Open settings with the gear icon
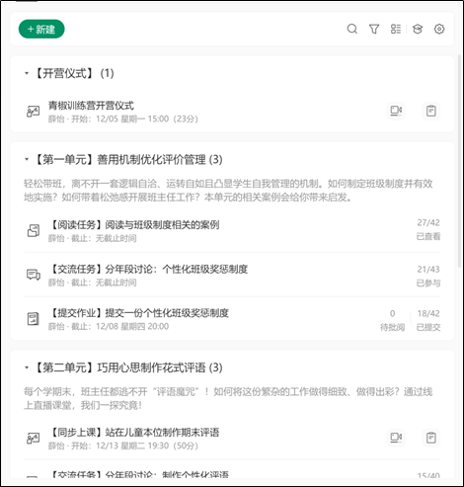 (439, 29)
